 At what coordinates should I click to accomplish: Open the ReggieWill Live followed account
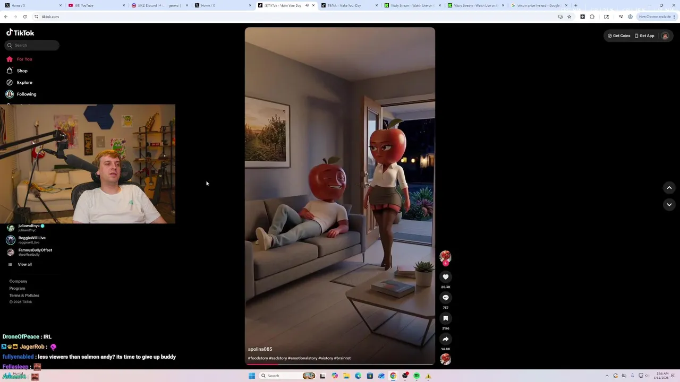pos(27,240)
